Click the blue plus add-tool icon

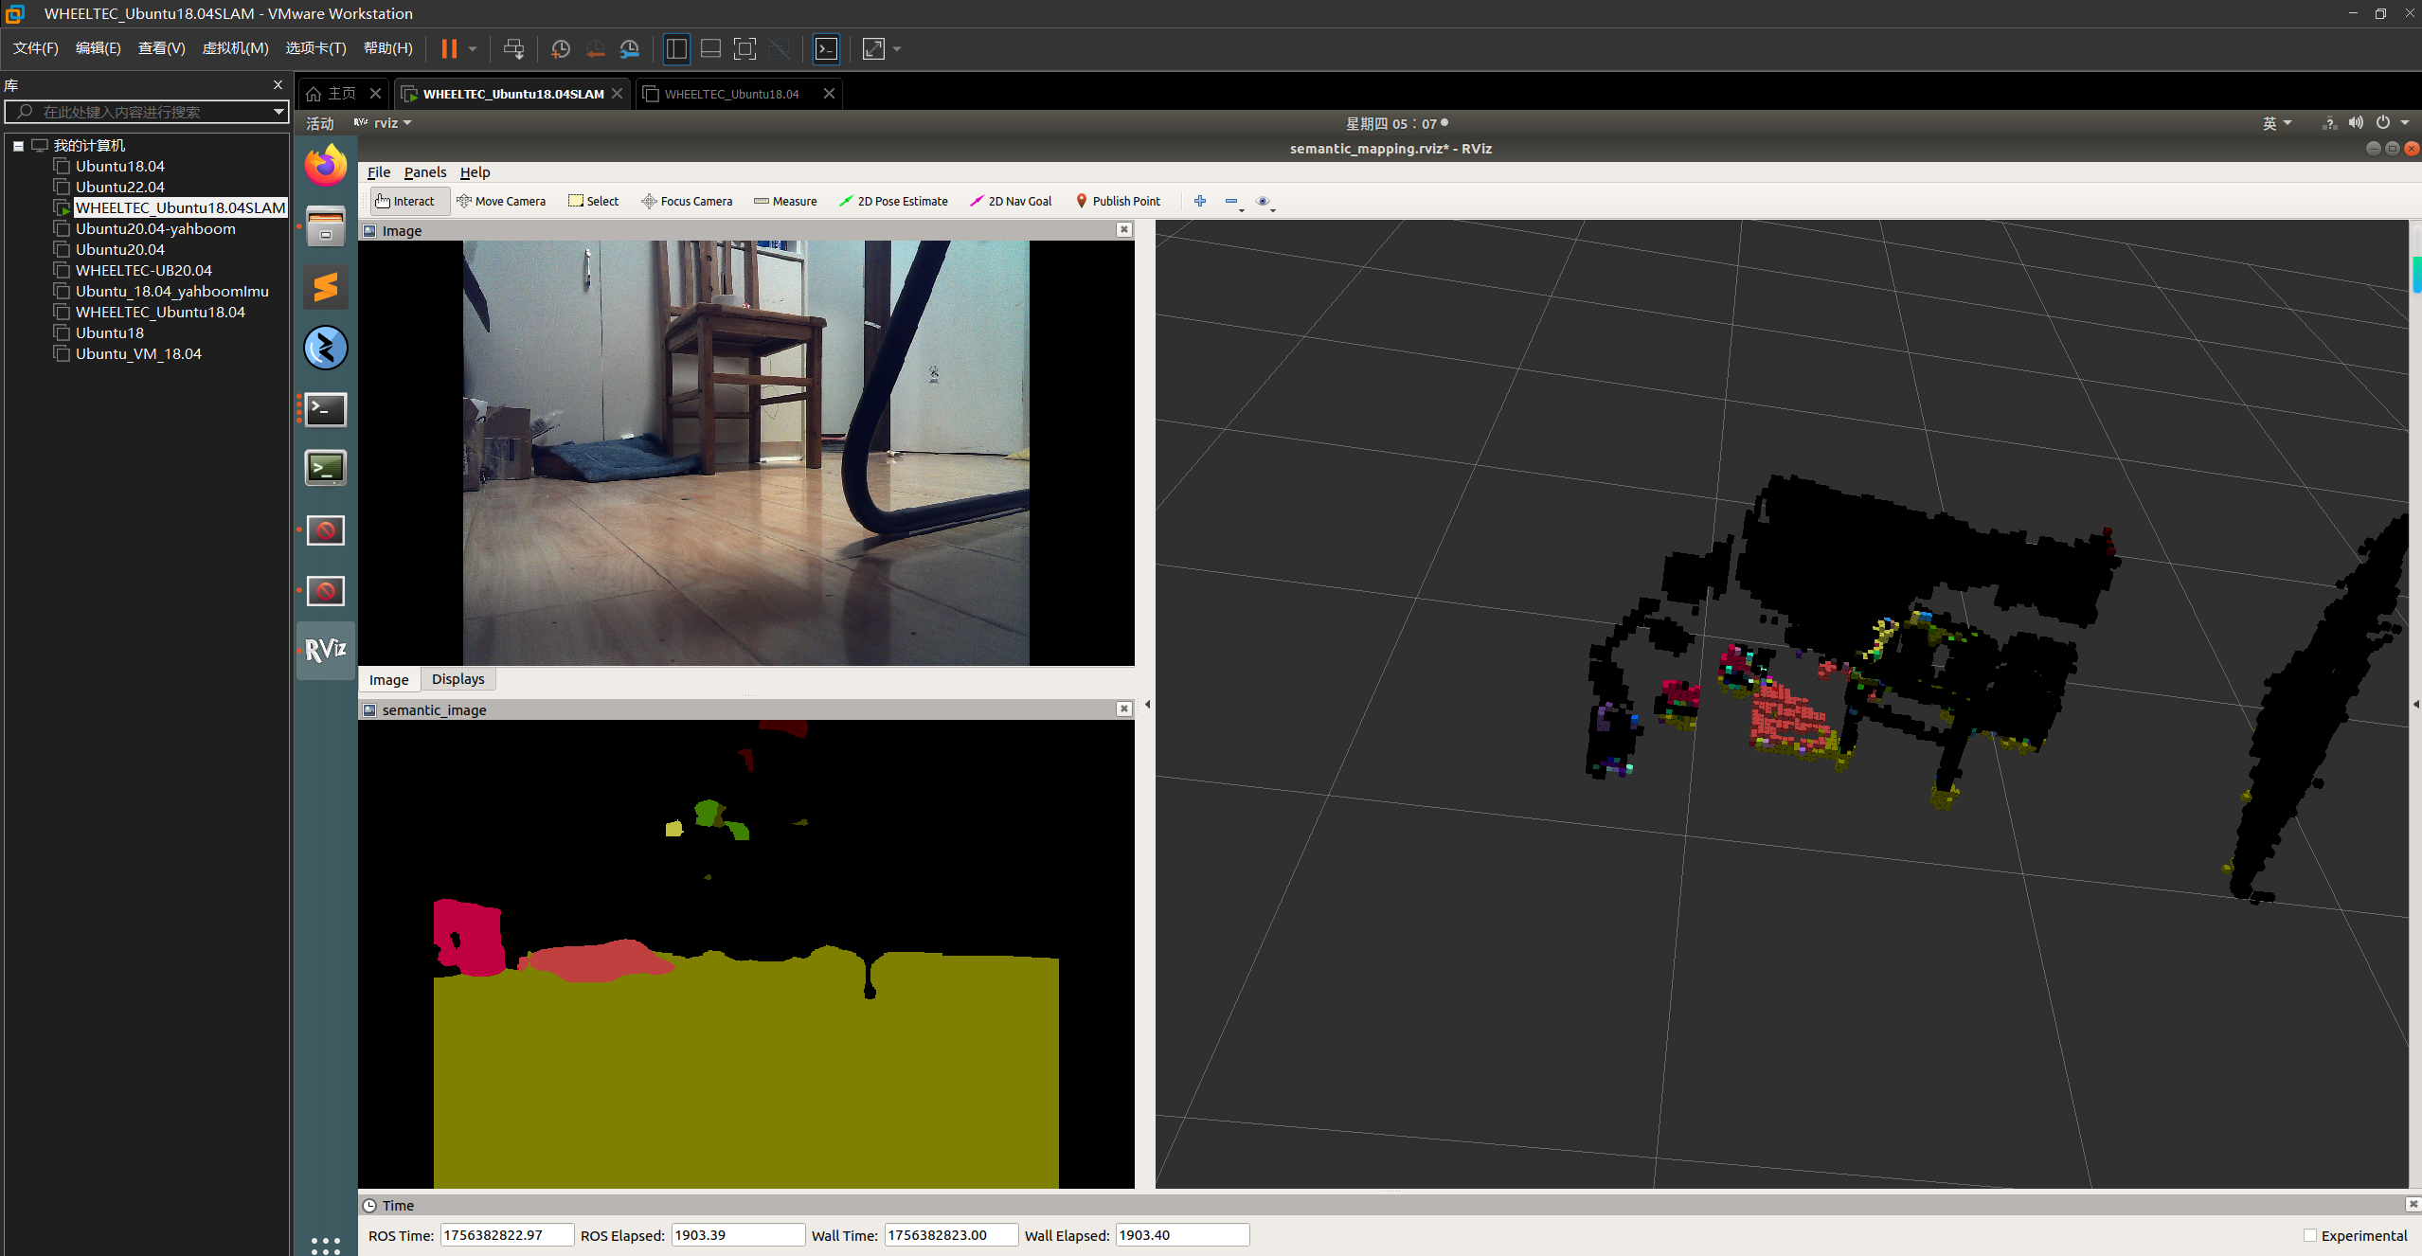[x=1199, y=201]
